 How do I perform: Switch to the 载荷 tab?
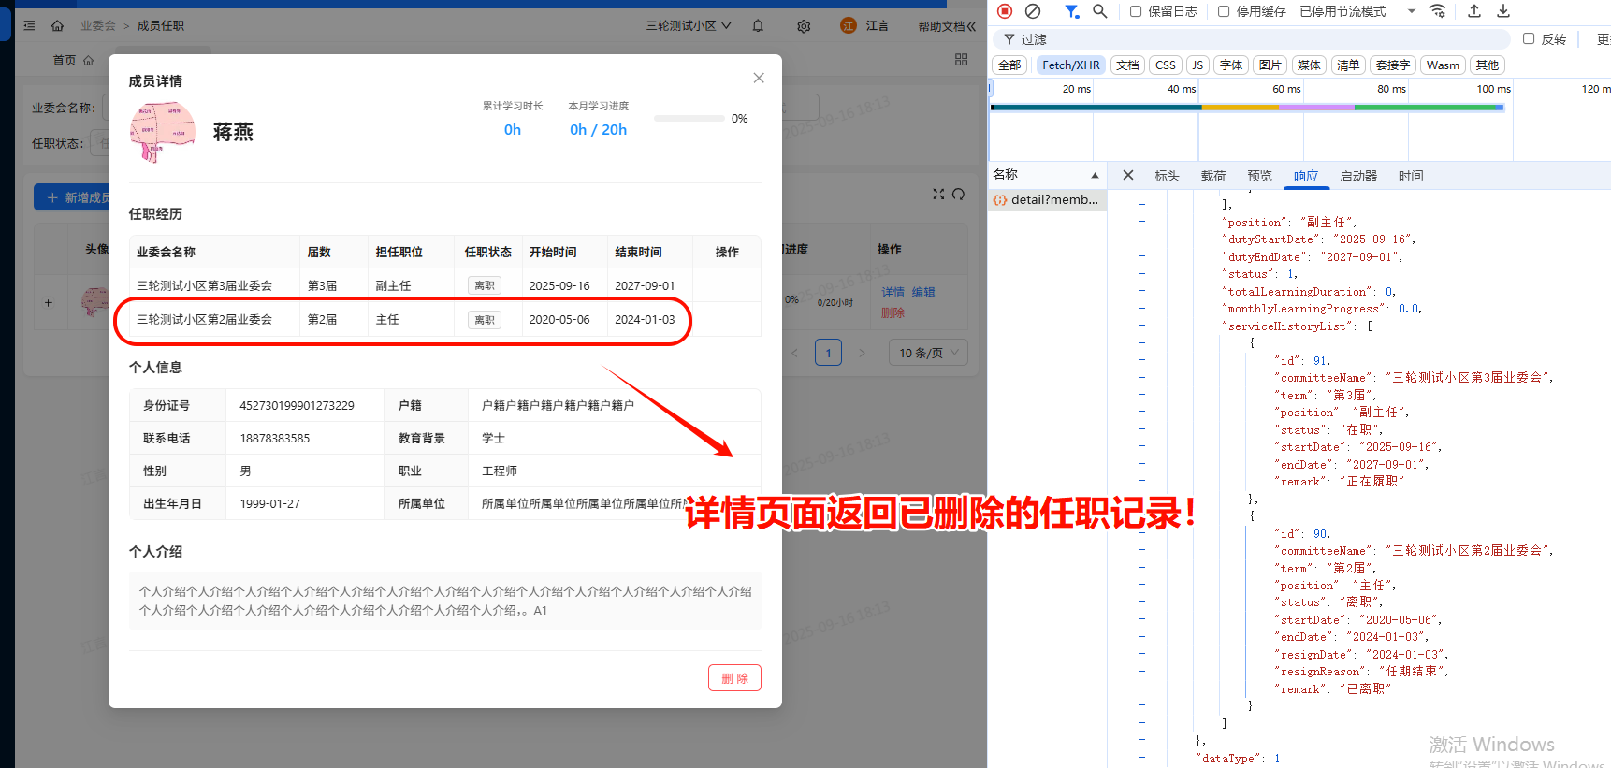1213,176
